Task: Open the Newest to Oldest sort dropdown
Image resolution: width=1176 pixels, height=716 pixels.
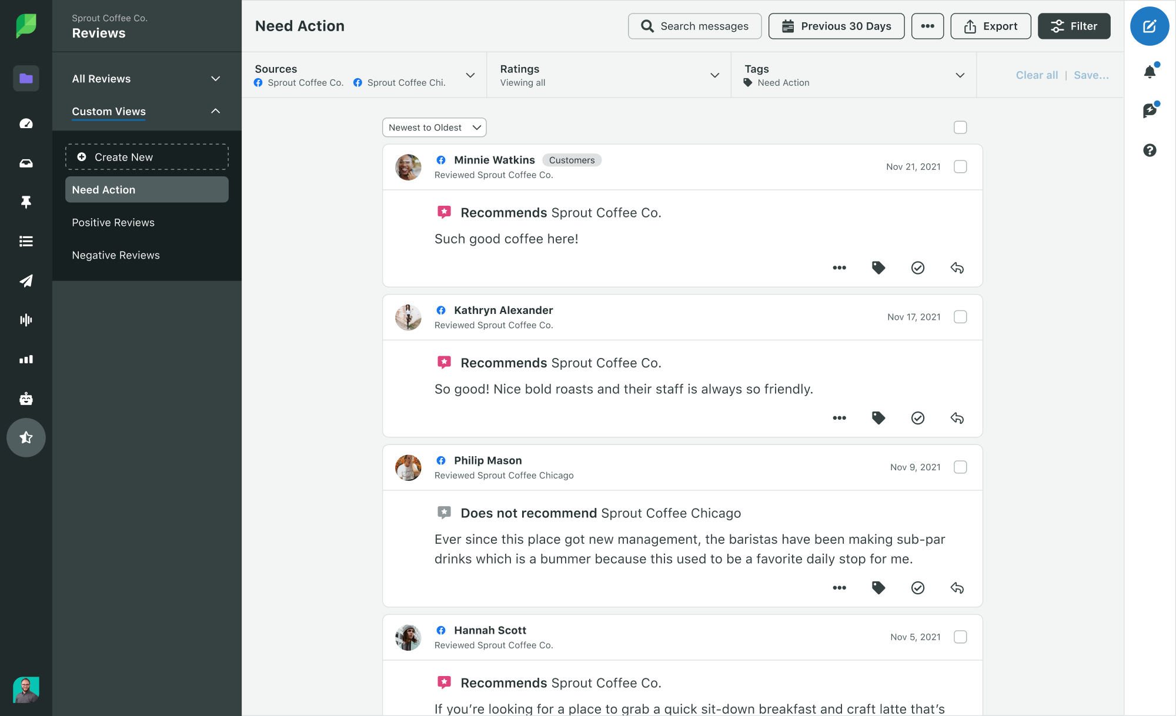Action: pyautogui.click(x=433, y=128)
